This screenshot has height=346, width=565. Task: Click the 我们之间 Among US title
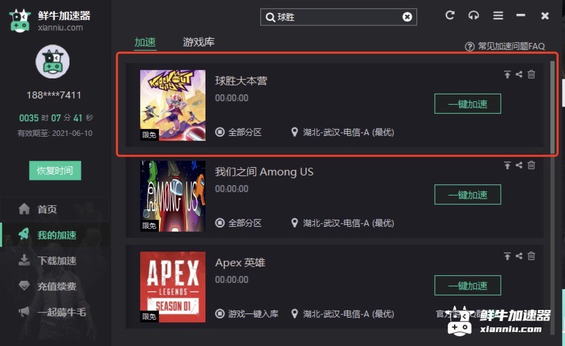coord(264,172)
